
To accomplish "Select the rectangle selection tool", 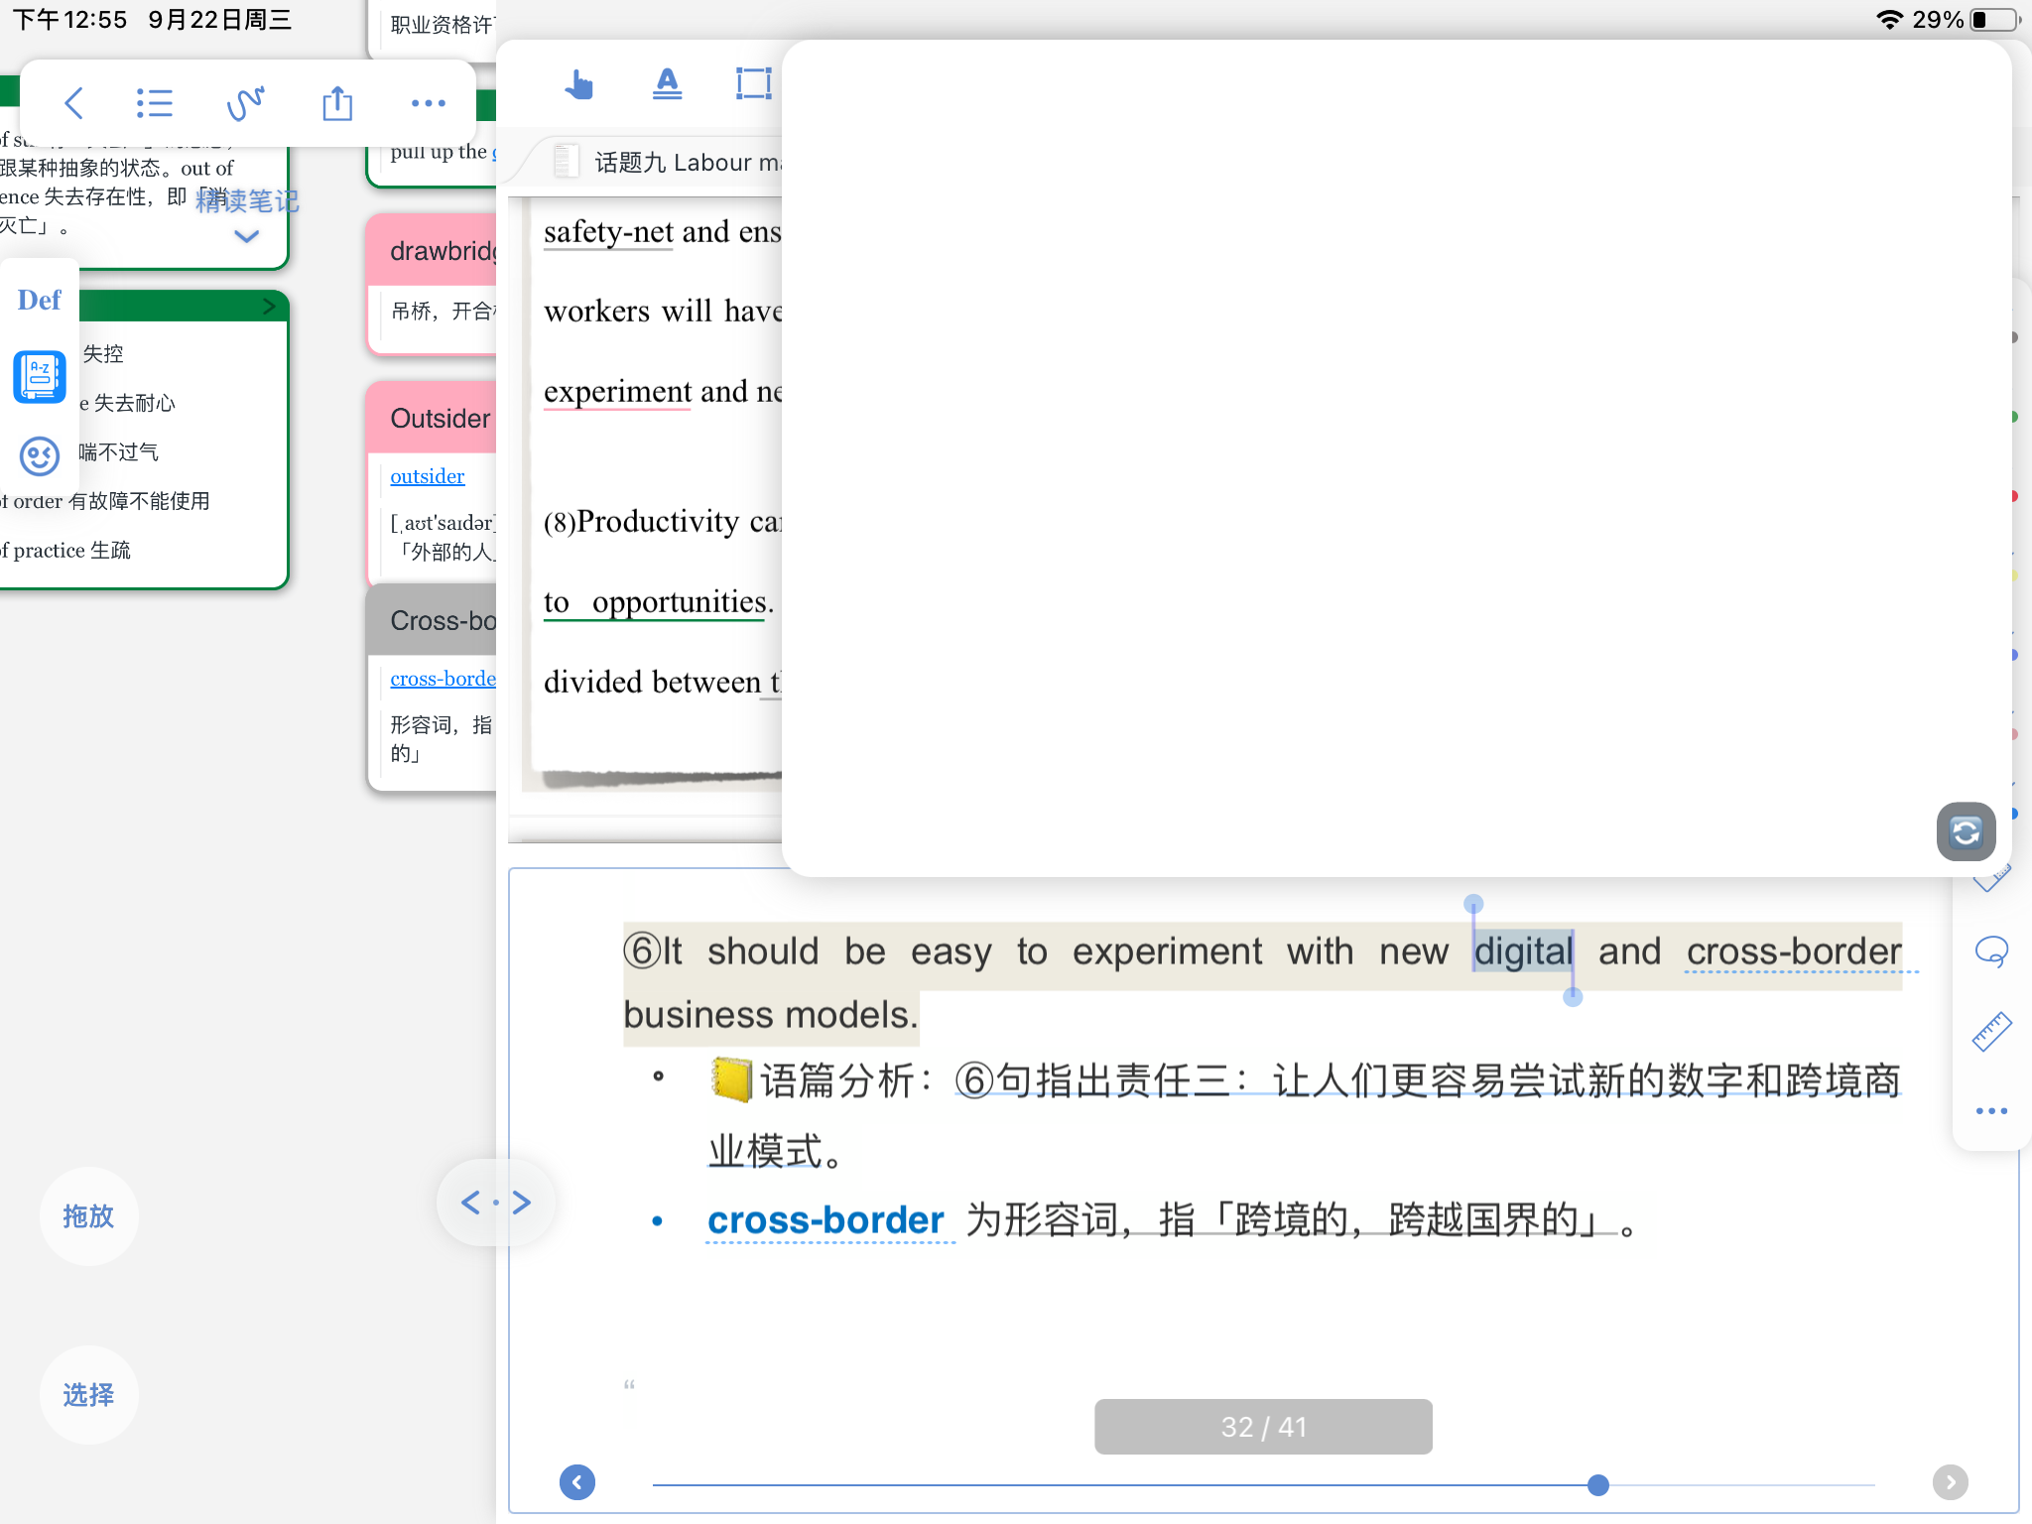I will pyautogui.click(x=754, y=84).
